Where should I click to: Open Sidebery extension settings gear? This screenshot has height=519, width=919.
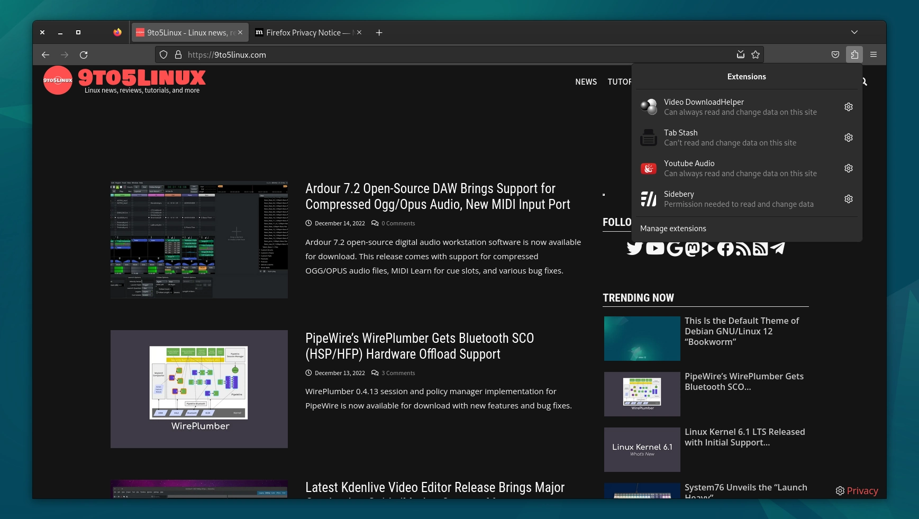click(x=849, y=198)
